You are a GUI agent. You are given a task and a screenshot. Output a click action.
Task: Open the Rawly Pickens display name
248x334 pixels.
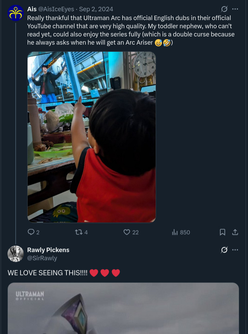pyautogui.click(x=48, y=250)
